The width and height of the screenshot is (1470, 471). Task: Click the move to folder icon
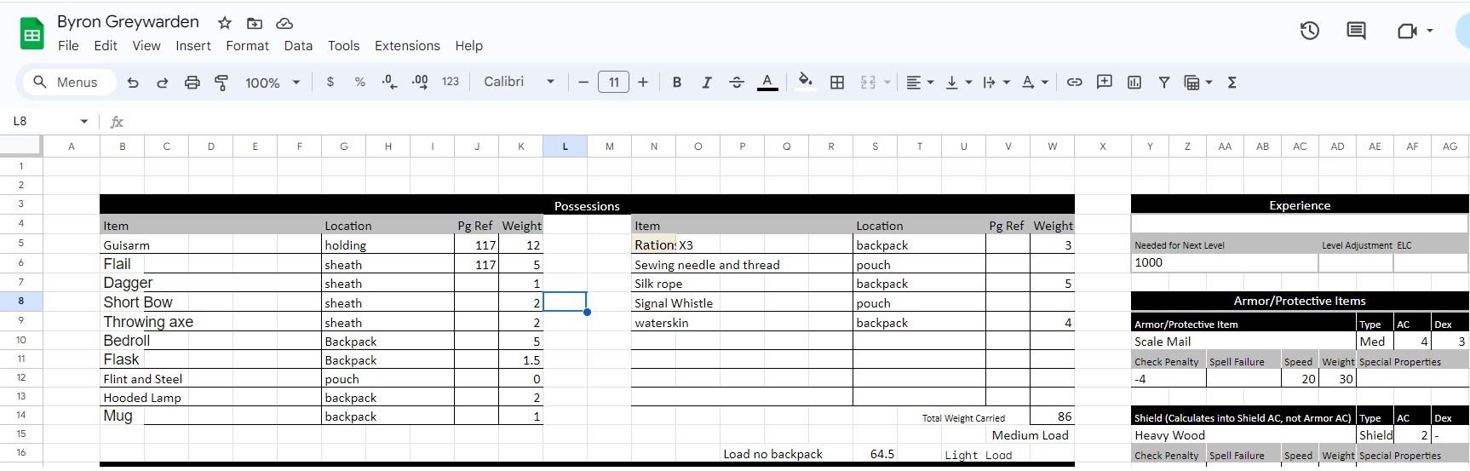(255, 23)
